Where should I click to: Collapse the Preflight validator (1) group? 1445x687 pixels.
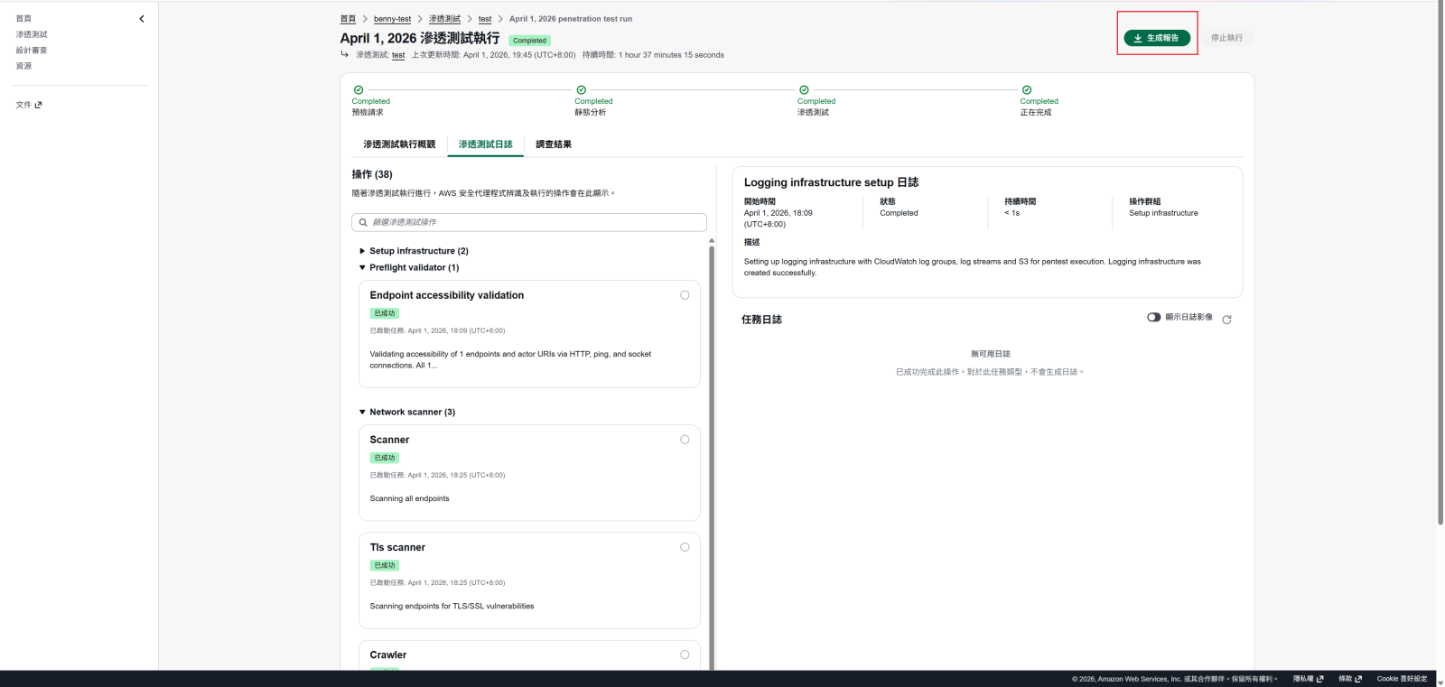coord(362,267)
